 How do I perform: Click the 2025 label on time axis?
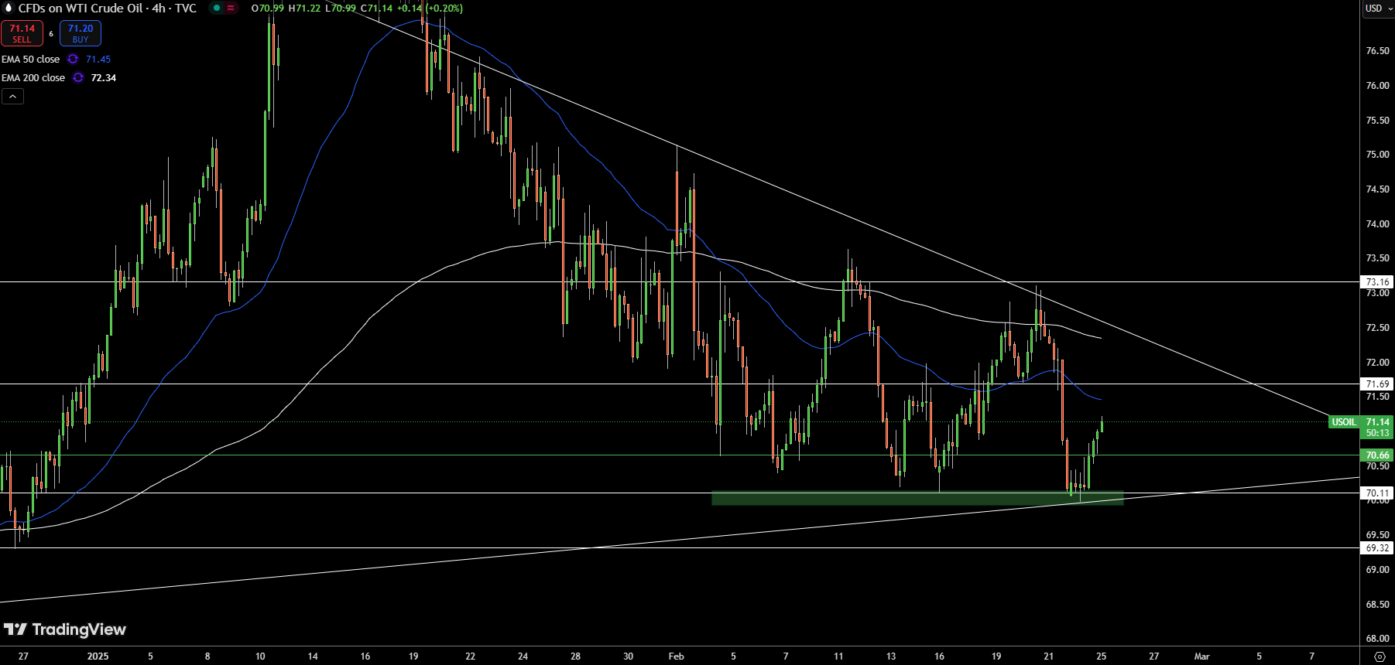(x=98, y=656)
